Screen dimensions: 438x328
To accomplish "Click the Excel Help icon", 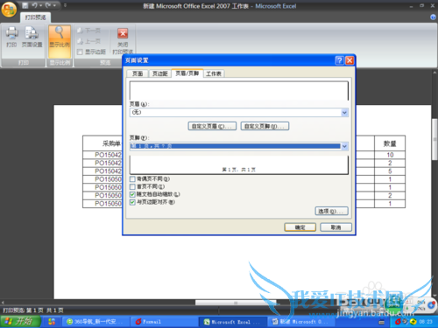I will (433, 17).
